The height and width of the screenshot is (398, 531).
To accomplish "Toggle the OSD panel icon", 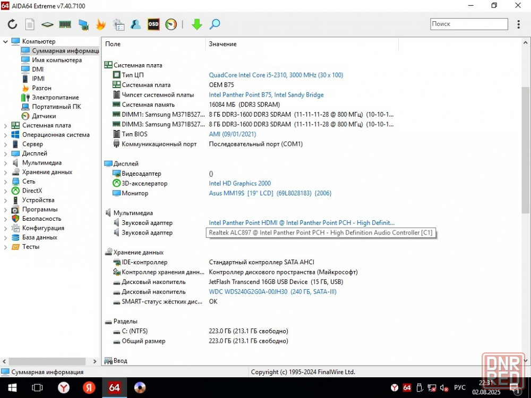I will pos(153,24).
